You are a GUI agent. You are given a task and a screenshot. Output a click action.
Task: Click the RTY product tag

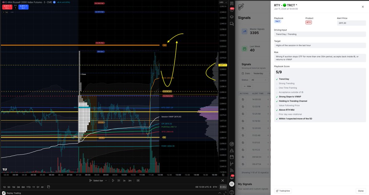[x=309, y=22]
